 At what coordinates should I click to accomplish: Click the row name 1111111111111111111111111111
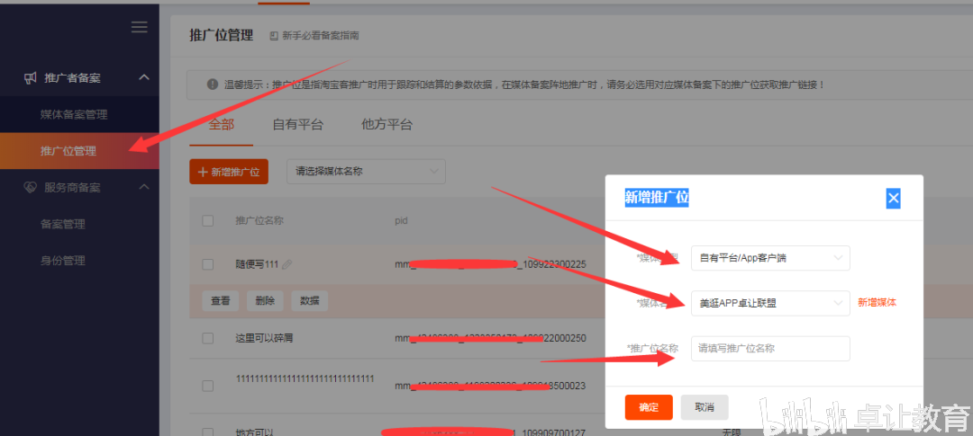point(305,378)
